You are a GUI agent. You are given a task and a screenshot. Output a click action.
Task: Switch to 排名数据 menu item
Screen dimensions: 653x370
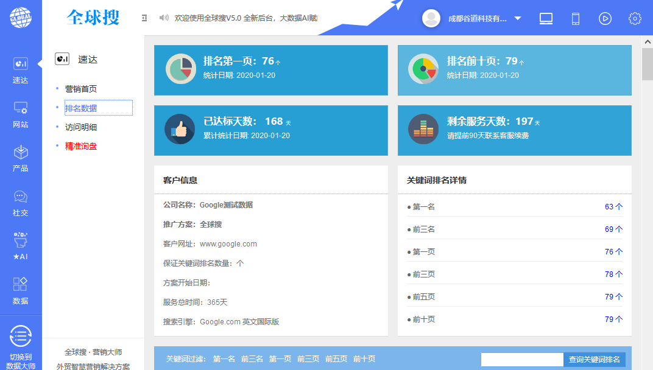coord(81,108)
